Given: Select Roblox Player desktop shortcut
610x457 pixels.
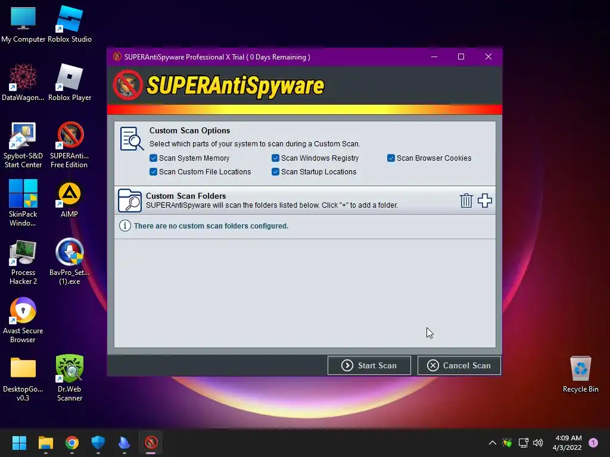Looking at the screenshot, I should pyautogui.click(x=70, y=82).
